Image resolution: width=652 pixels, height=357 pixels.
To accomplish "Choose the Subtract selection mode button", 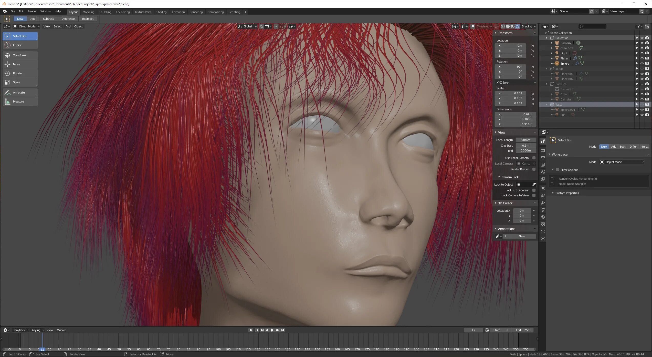I will tap(48, 19).
